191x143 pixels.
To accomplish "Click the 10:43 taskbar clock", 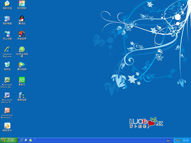I will pos(186,140).
